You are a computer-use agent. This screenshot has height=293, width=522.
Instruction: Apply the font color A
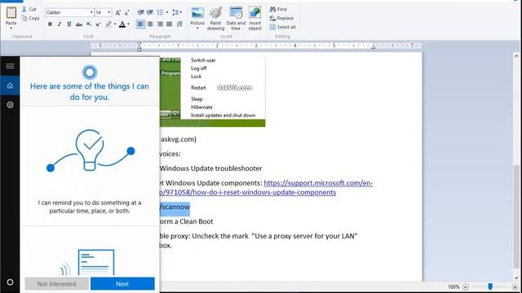pos(122,24)
